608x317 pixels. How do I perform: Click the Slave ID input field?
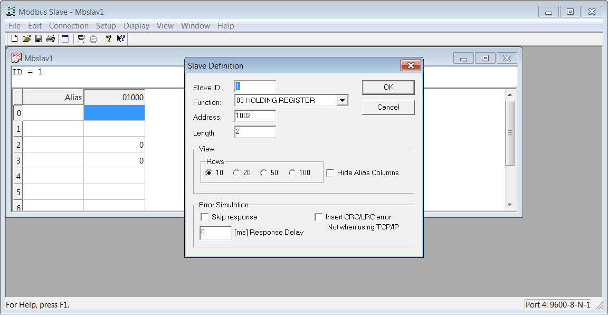[x=255, y=87]
